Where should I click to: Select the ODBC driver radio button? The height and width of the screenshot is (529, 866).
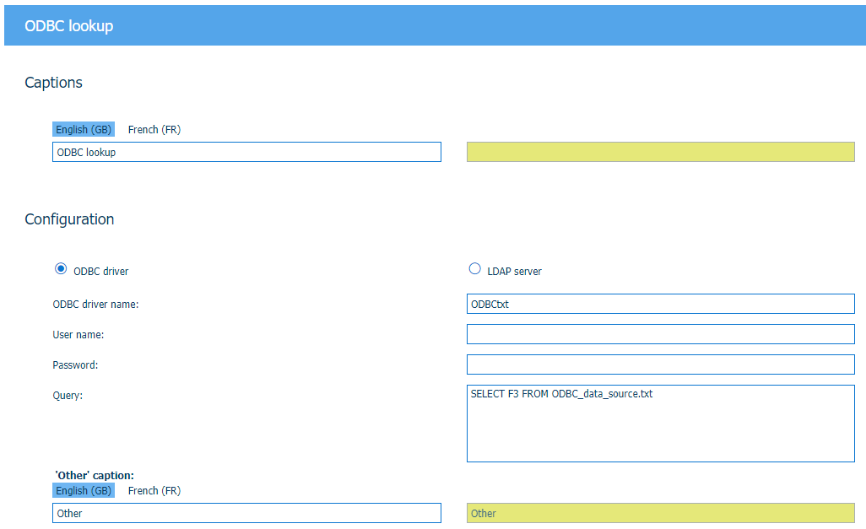pyautogui.click(x=61, y=269)
